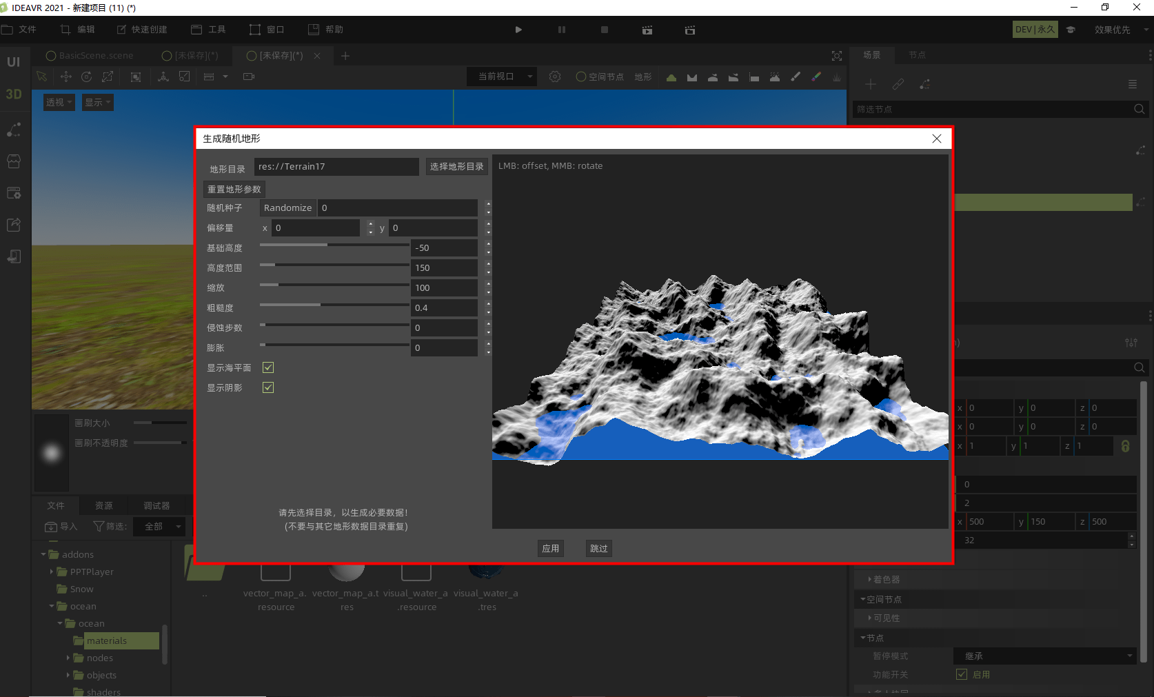The height and width of the screenshot is (697, 1154).
Task: Open the current viewport dropdown
Action: tap(501, 77)
